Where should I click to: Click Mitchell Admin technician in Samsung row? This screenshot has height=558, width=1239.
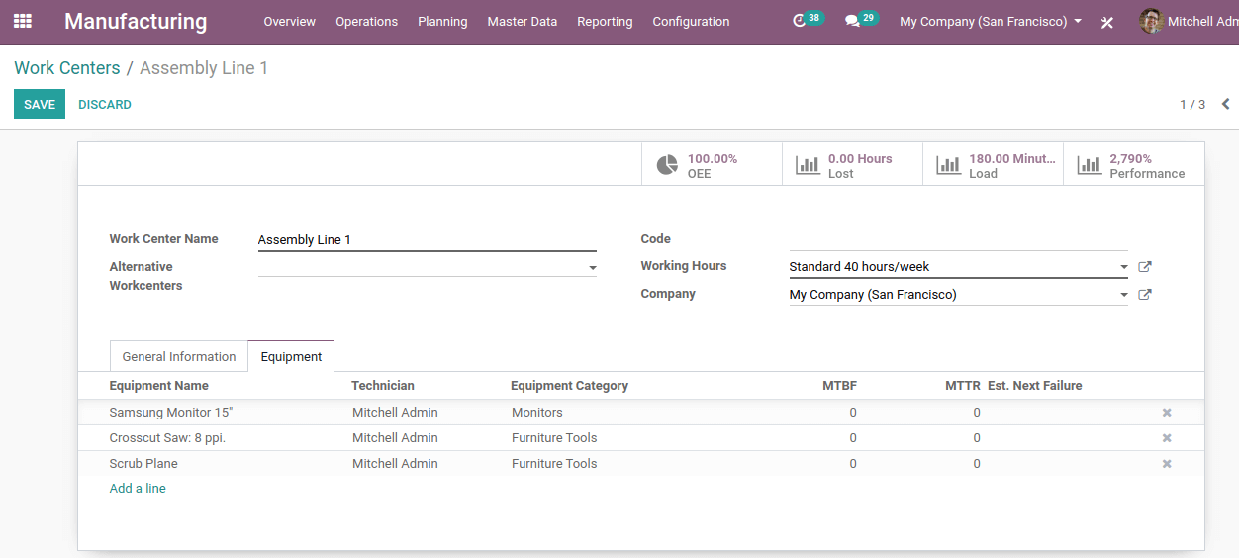(395, 413)
